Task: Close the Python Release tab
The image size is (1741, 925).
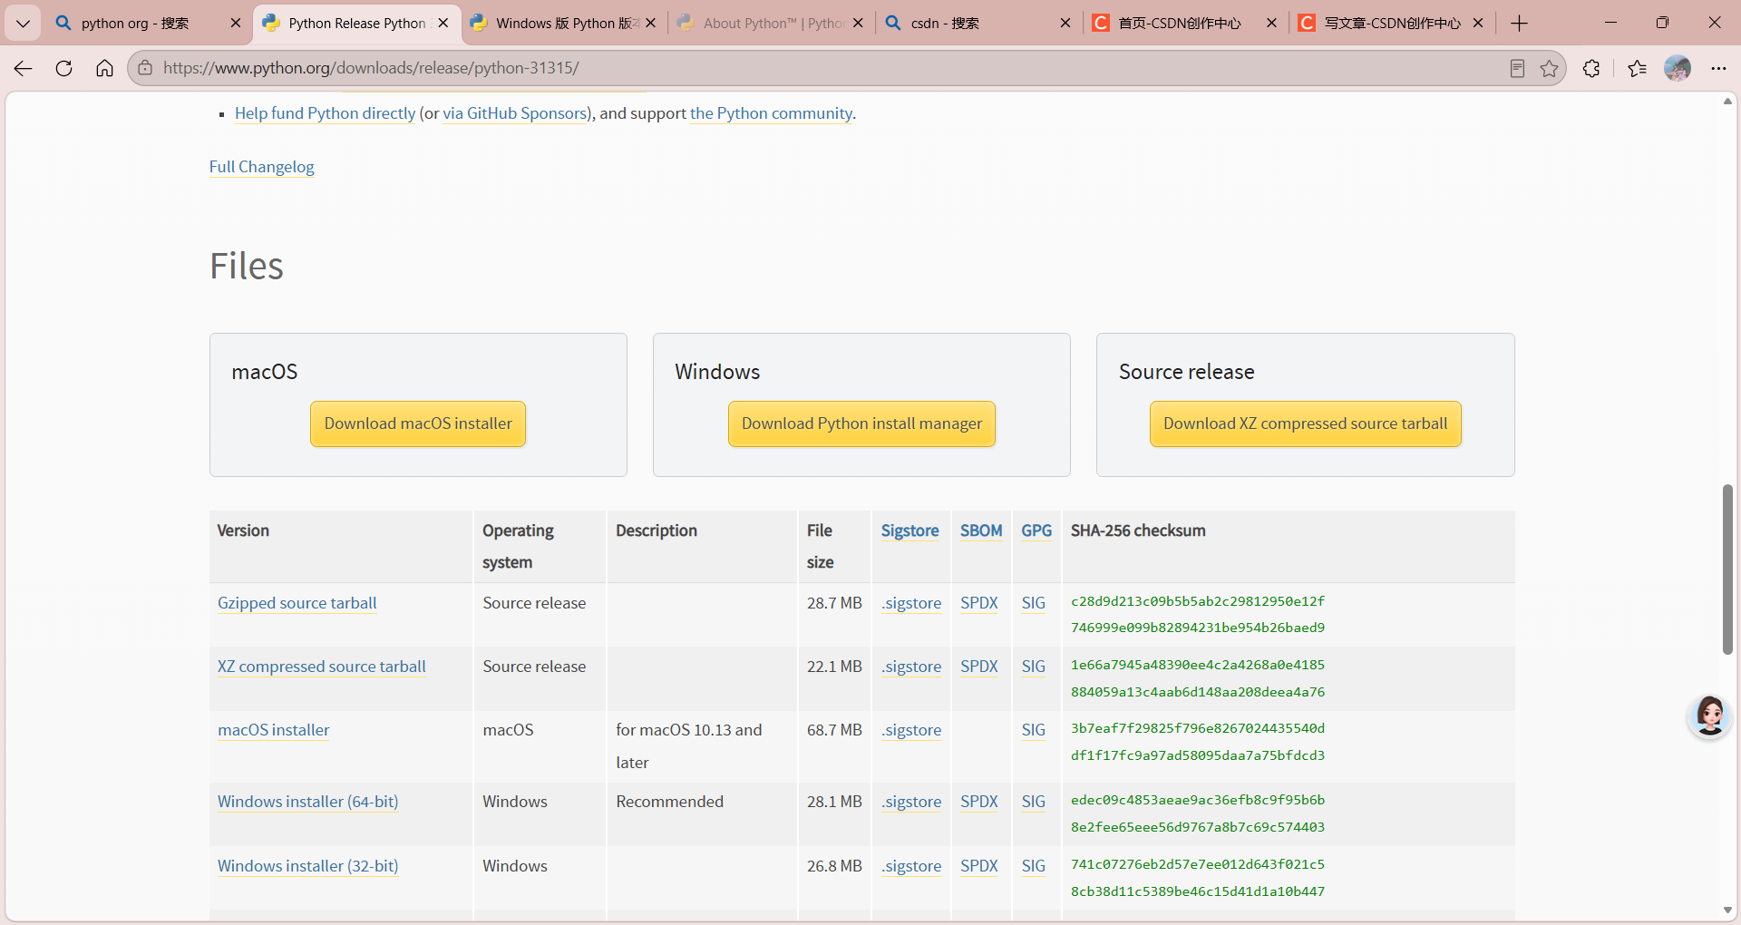Action: pyautogui.click(x=443, y=23)
